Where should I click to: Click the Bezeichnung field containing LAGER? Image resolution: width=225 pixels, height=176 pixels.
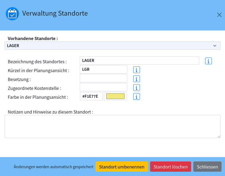coord(139,60)
